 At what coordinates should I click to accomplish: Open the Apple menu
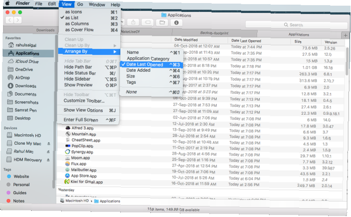coord(8,3)
